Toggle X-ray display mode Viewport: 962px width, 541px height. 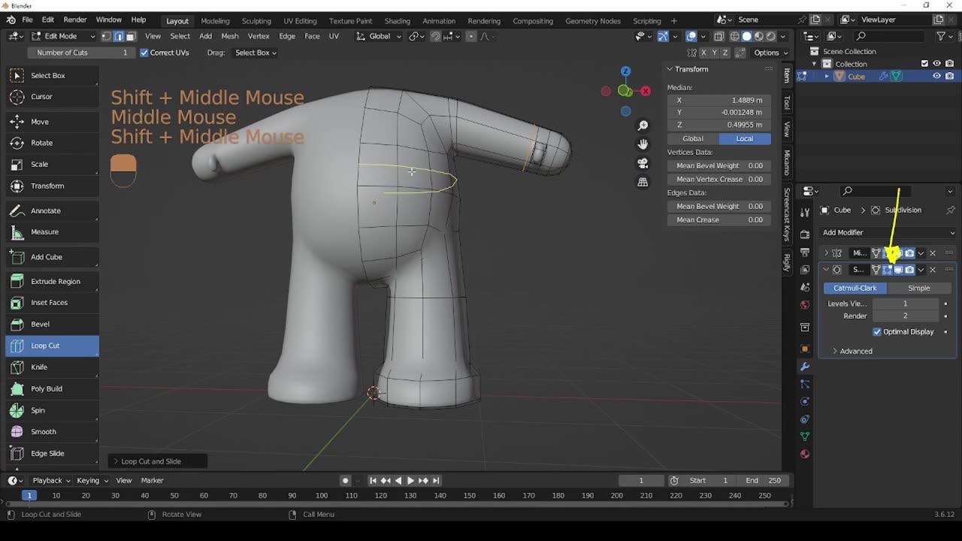point(719,36)
